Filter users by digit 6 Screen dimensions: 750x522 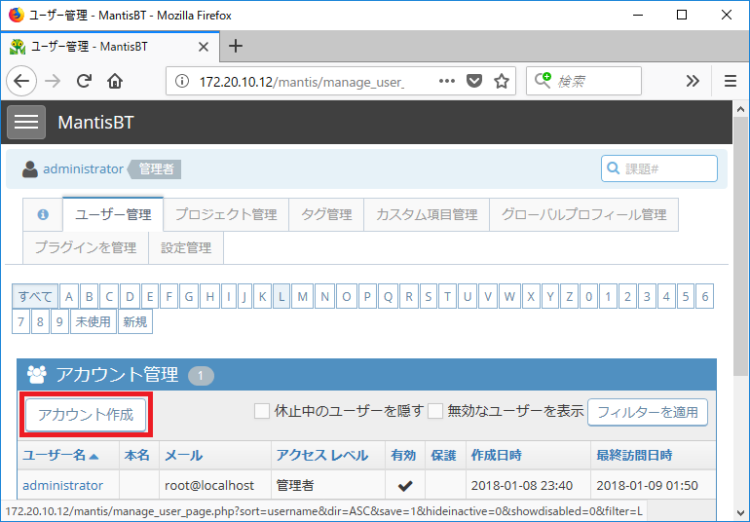click(x=704, y=296)
